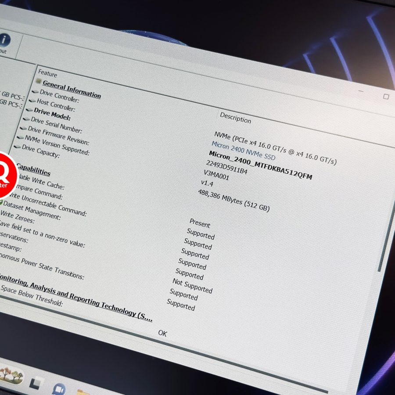Select the Host Controller row label
Screen dimensions: 395x395
coord(56,105)
